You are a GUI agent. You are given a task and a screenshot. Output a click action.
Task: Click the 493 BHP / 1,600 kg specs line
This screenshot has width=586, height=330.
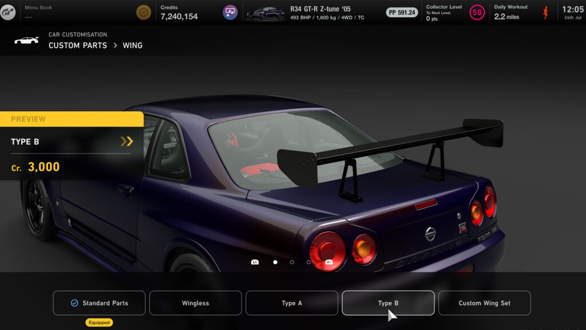[327, 18]
